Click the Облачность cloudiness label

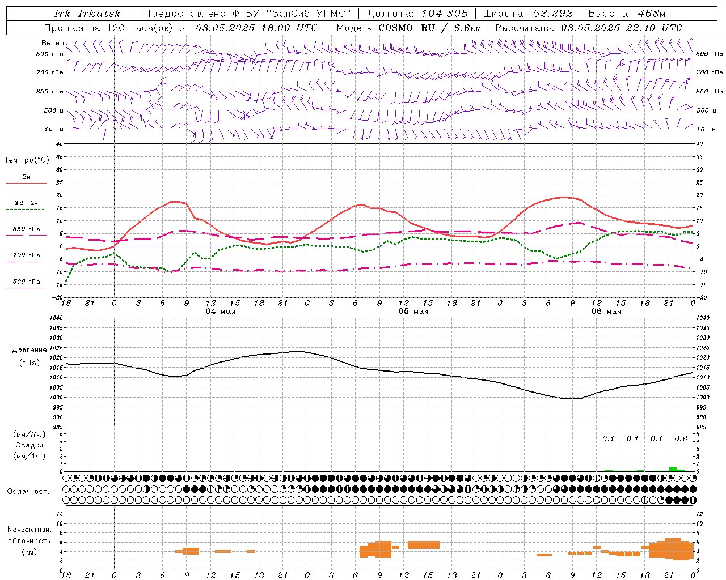pyautogui.click(x=29, y=492)
